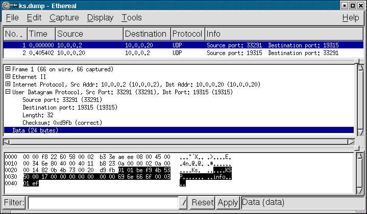Focus the display filter input field
This screenshot has width=367, height=214.
pyautogui.click(x=103, y=203)
